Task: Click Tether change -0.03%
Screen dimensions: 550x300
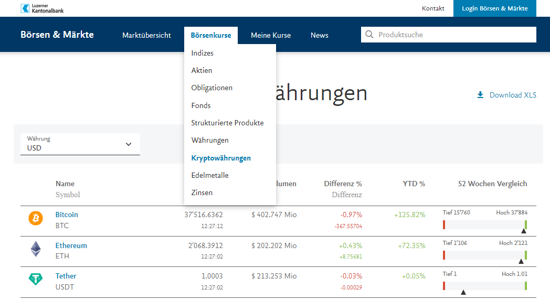Action: [351, 276]
